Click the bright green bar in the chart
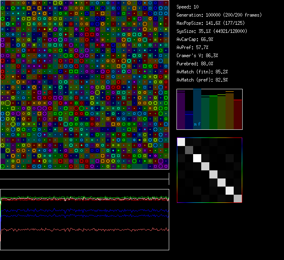Screen dimensions: 284x260 point(213,113)
